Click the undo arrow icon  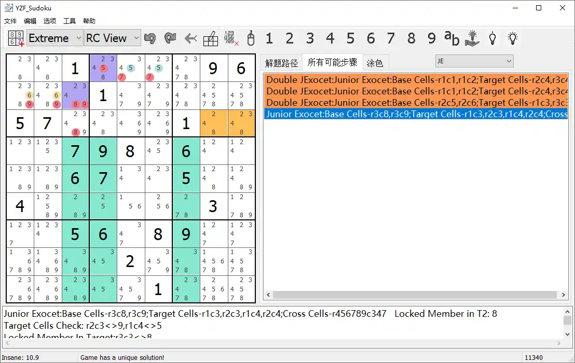click(x=150, y=38)
